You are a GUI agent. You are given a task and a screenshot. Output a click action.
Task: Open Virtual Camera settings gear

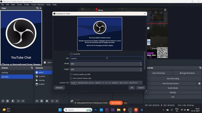(x=199, y=83)
